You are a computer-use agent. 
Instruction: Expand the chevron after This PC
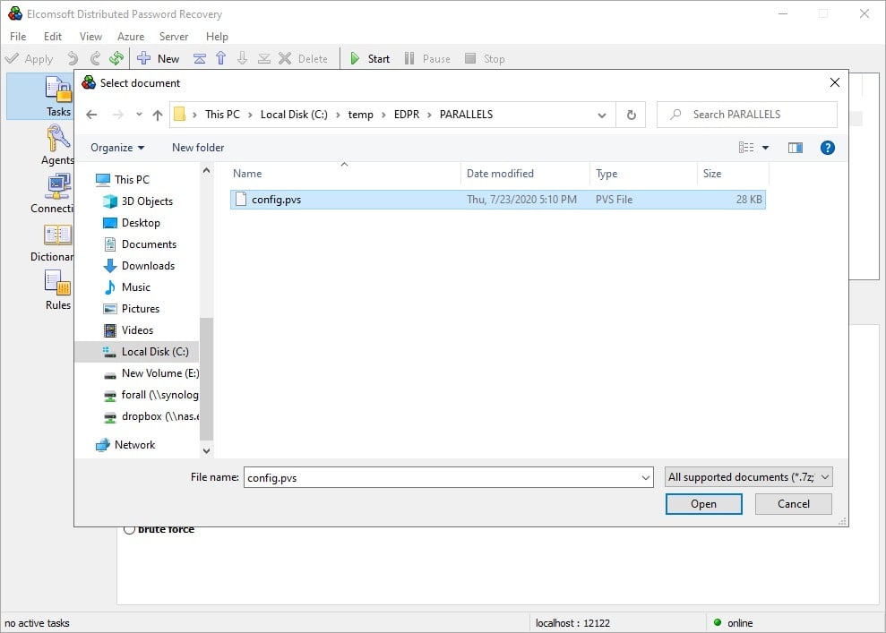click(x=250, y=115)
